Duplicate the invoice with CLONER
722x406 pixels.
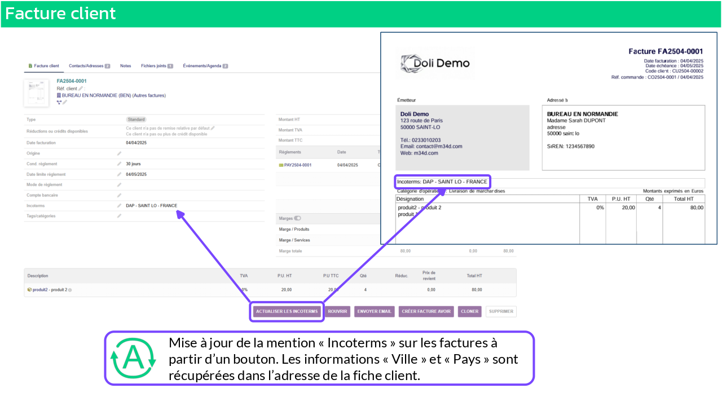[469, 311]
